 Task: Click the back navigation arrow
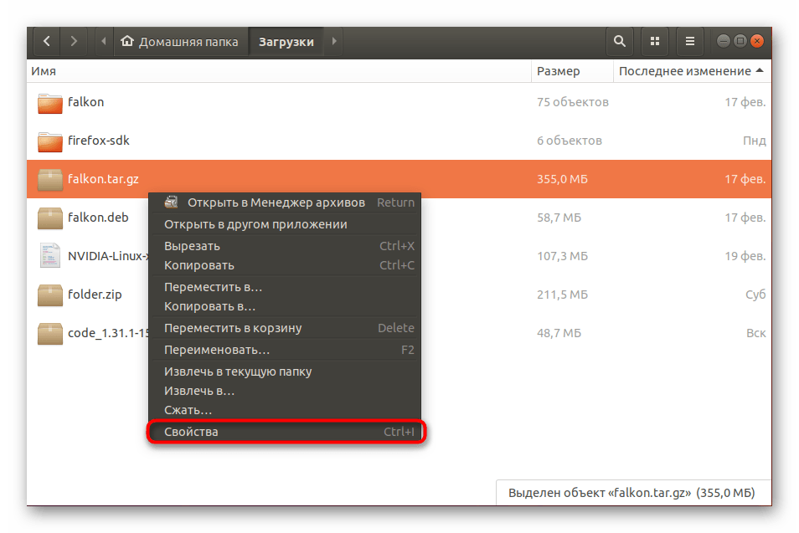point(46,41)
